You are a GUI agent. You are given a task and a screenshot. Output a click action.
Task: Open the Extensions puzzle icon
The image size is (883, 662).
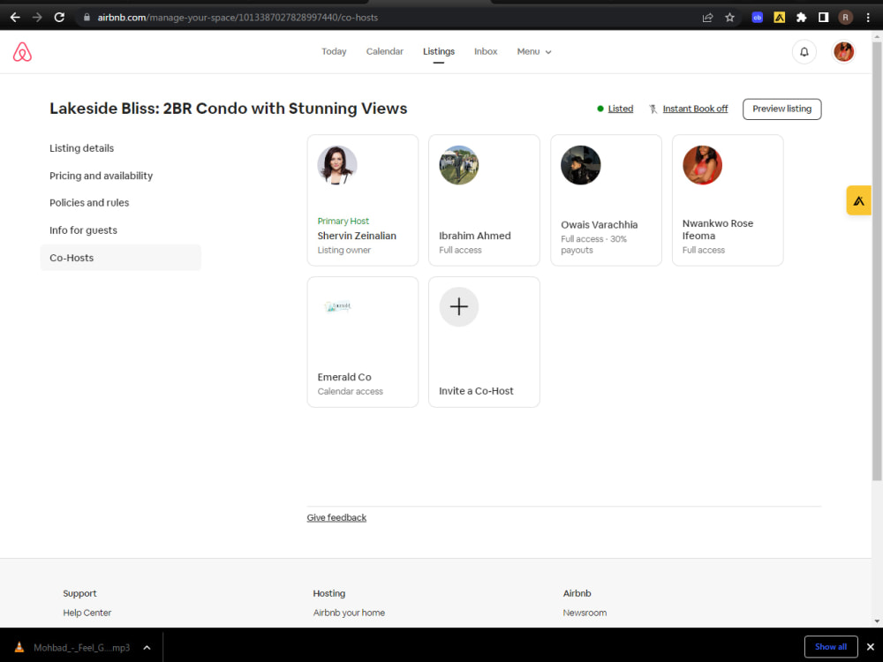coord(802,18)
